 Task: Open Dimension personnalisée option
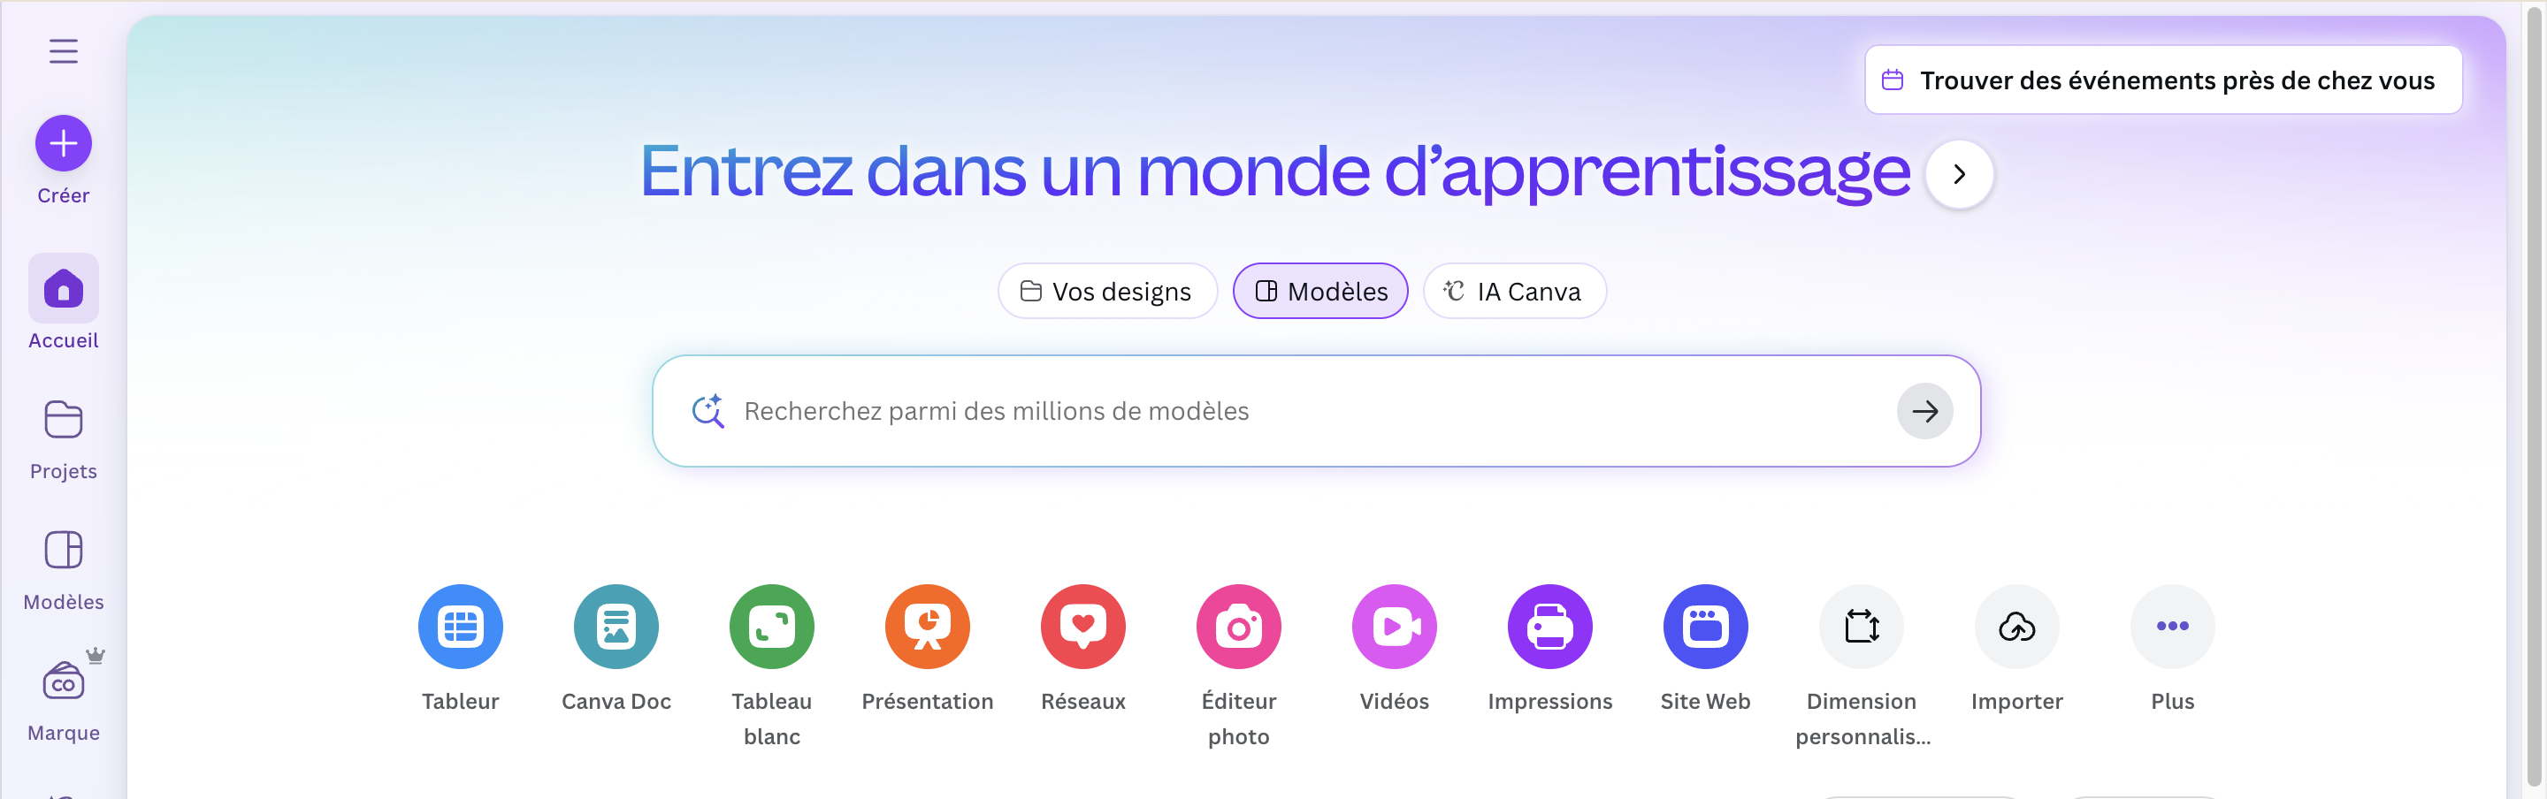1862,626
